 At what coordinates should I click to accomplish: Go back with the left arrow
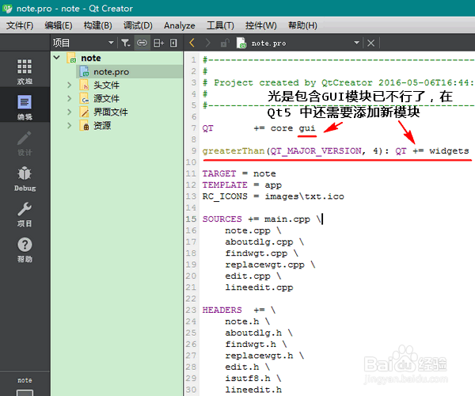[192, 43]
